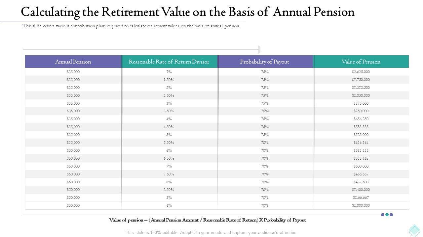
Task: Select the $1,312,500 value cell
Action: [x=361, y=88]
